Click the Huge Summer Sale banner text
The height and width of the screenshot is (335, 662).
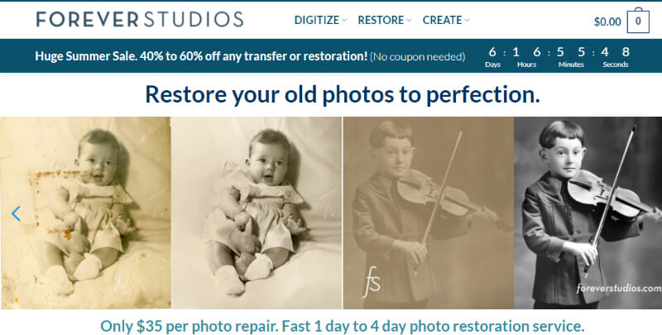tap(201, 56)
